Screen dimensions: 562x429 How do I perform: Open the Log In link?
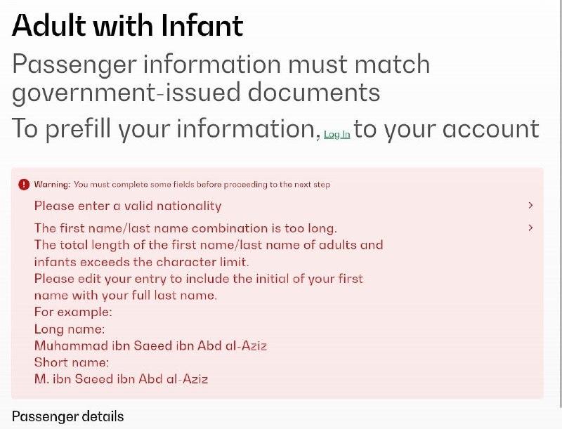click(337, 134)
